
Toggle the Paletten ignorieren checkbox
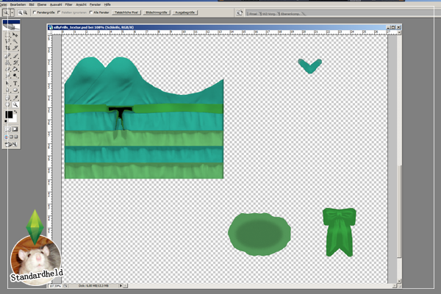click(x=59, y=12)
